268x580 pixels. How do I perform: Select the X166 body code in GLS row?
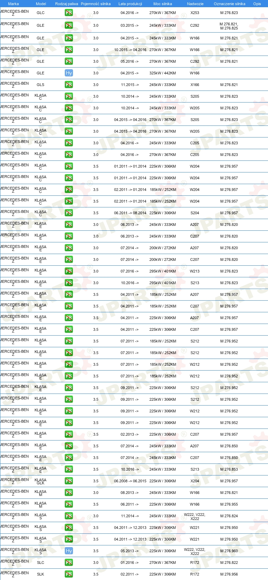195,85
